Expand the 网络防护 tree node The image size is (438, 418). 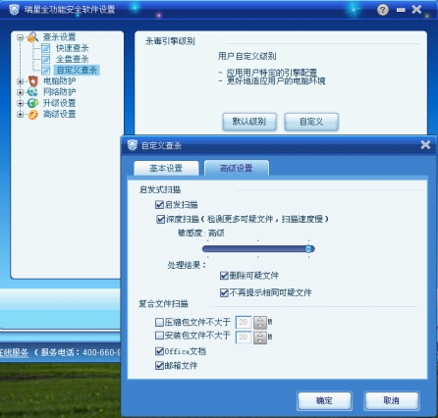[x=21, y=92]
